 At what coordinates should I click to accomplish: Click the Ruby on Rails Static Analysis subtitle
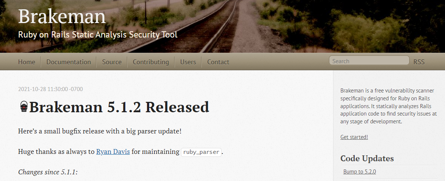click(98, 35)
